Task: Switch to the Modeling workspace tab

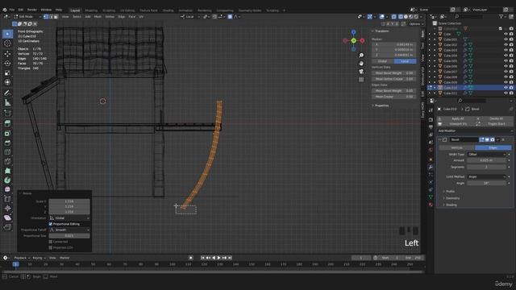Action: click(91, 10)
